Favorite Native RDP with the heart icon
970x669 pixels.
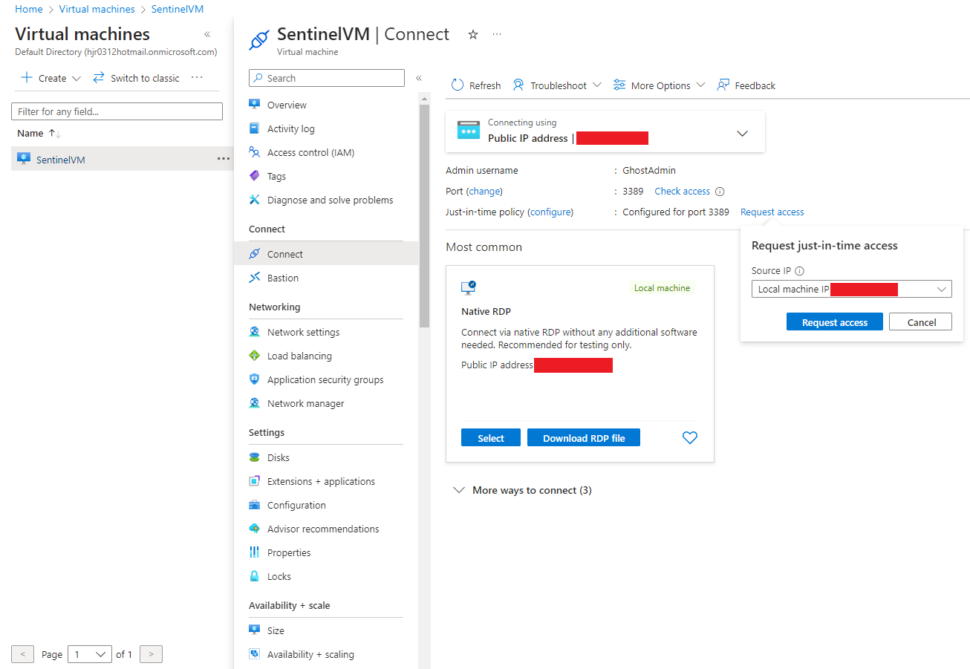690,438
